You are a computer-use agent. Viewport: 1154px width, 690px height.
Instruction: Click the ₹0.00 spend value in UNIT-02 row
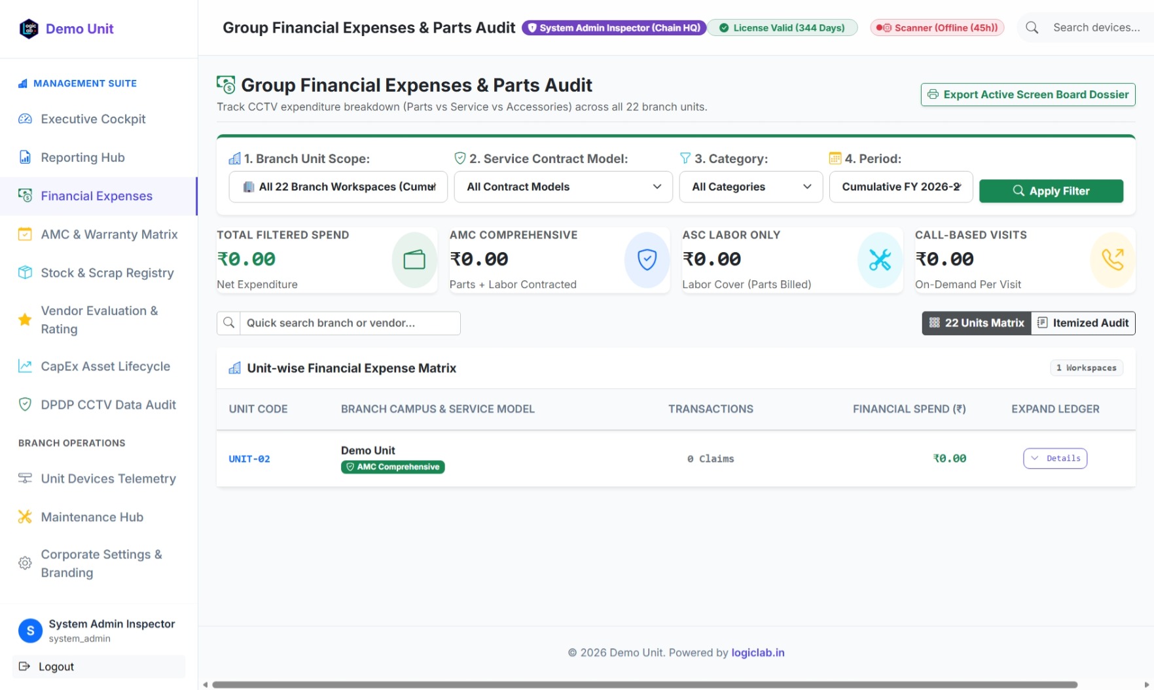pos(950,458)
